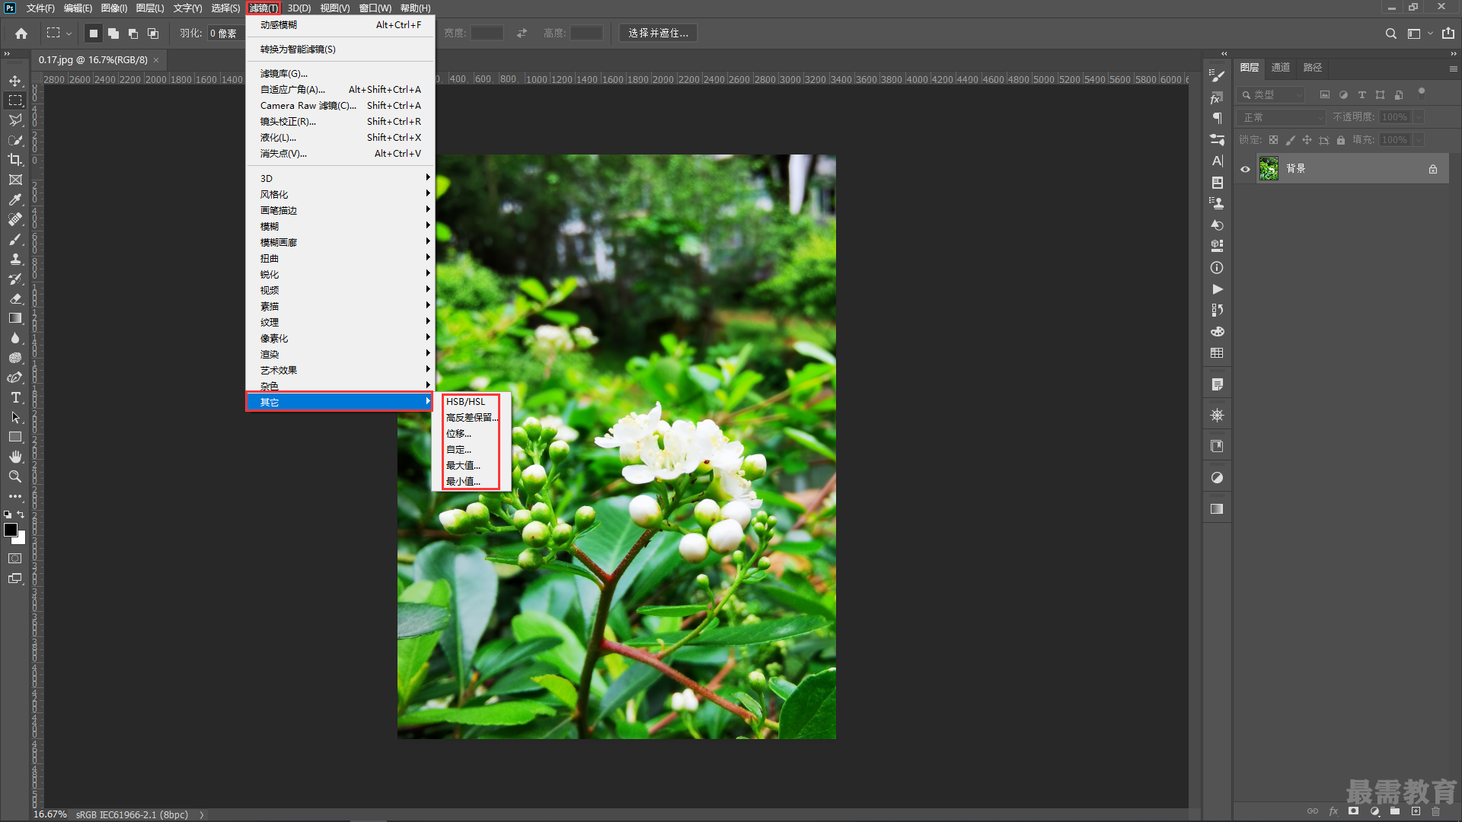Enable Intersect with Selection mode
1462x822 pixels.
coord(153,33)
